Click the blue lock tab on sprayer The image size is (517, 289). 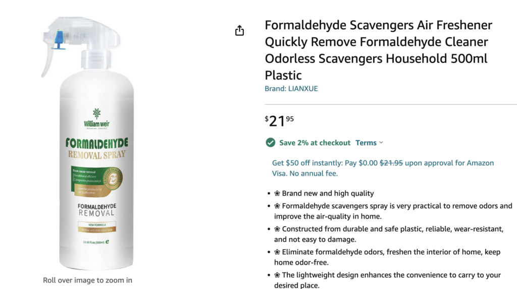click(x=59, y=40)
